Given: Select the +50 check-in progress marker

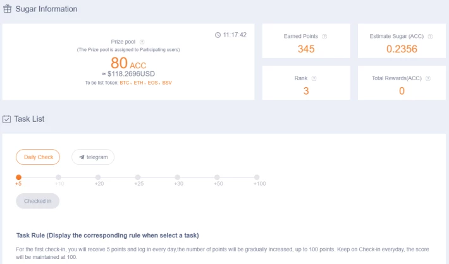Looking at the screenshot, I should 217,177.
